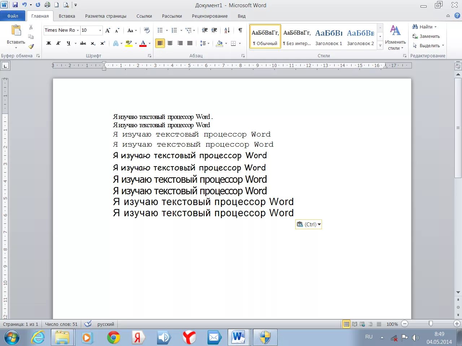Increase font size with grow font icon

pyautogui.click(x=108, y=30)
